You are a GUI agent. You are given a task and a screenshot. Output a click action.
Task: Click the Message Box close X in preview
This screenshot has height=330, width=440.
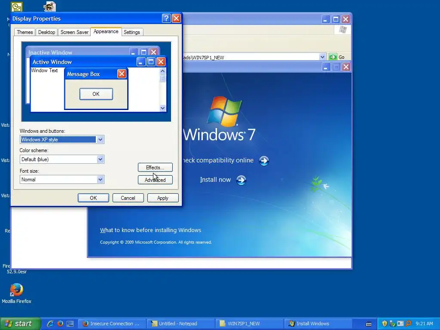click(122, 74)
